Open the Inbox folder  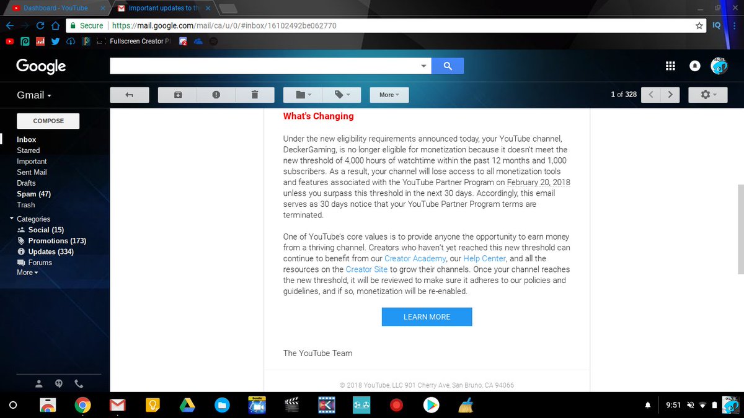(27, 140)
